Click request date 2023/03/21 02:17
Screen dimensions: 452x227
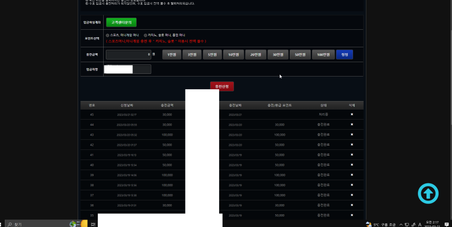coord(127,115)
